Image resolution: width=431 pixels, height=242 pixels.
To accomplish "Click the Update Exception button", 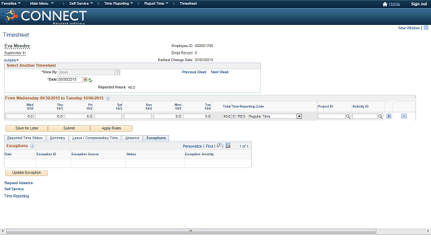I will tap(26, 173).
